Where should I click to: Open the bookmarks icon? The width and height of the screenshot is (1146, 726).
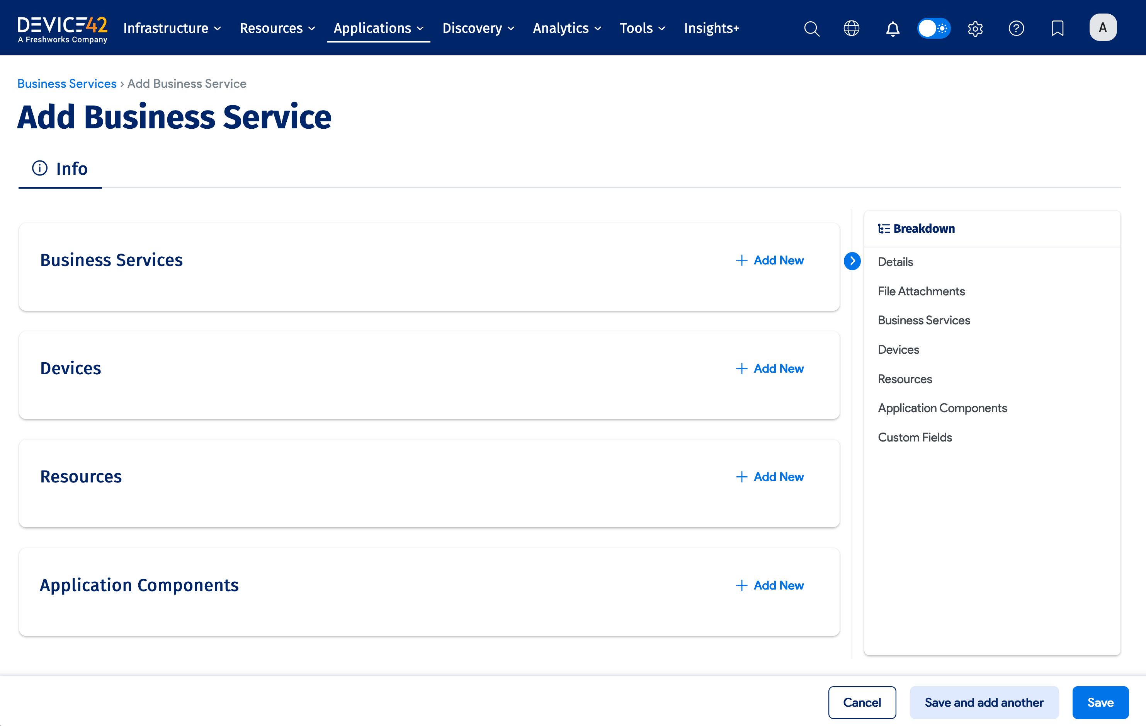tap(1057, 29)
